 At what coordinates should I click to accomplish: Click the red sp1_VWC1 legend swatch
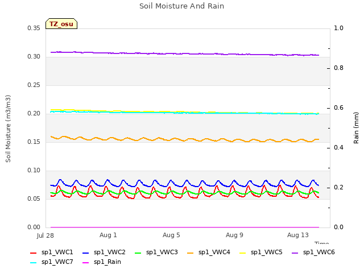[x=34, y=253]
